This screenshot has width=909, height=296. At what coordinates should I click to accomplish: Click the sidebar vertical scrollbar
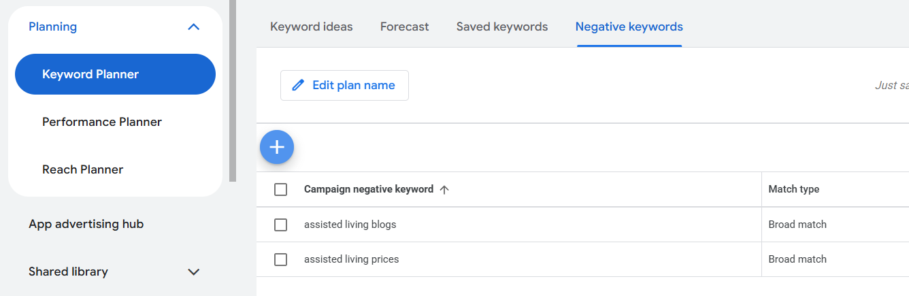pyautogui.click(x=233, y=88)
